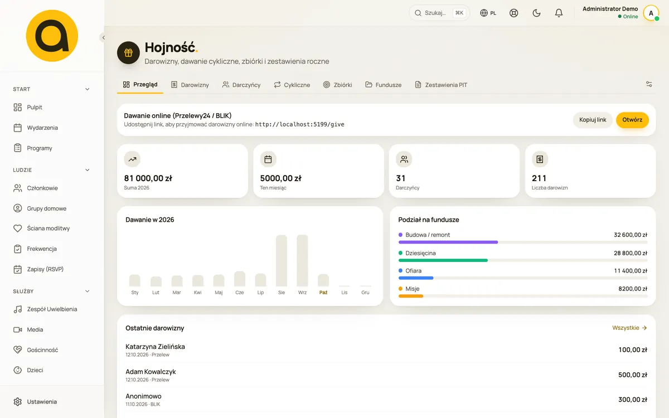Image resolution: width=669 pixels, height=418 pixels.
Task: Select the Katarzyna Zielińska donation row
Action: [x=386, y=350]
